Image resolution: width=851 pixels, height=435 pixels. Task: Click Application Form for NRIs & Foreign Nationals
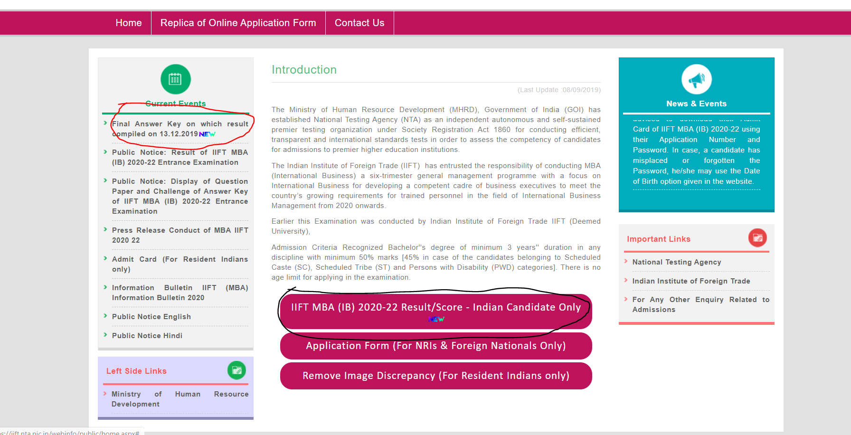click(x=436, y=346)
